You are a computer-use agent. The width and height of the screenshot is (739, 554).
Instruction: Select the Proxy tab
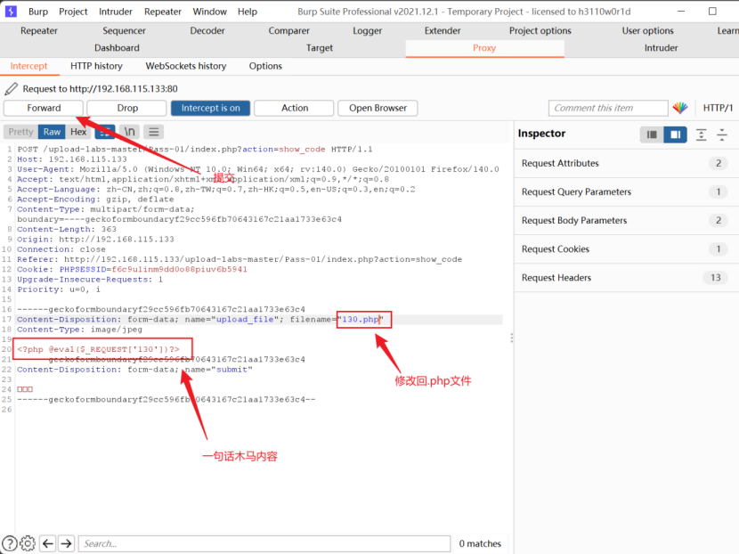[x=484, y=48]
